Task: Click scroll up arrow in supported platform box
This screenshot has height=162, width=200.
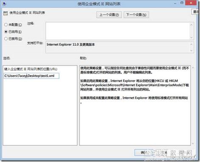Action: [192, 44]
